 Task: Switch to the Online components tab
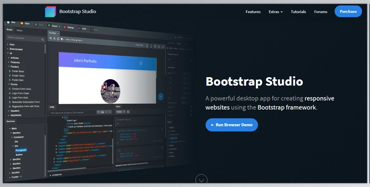pos(19,30)
